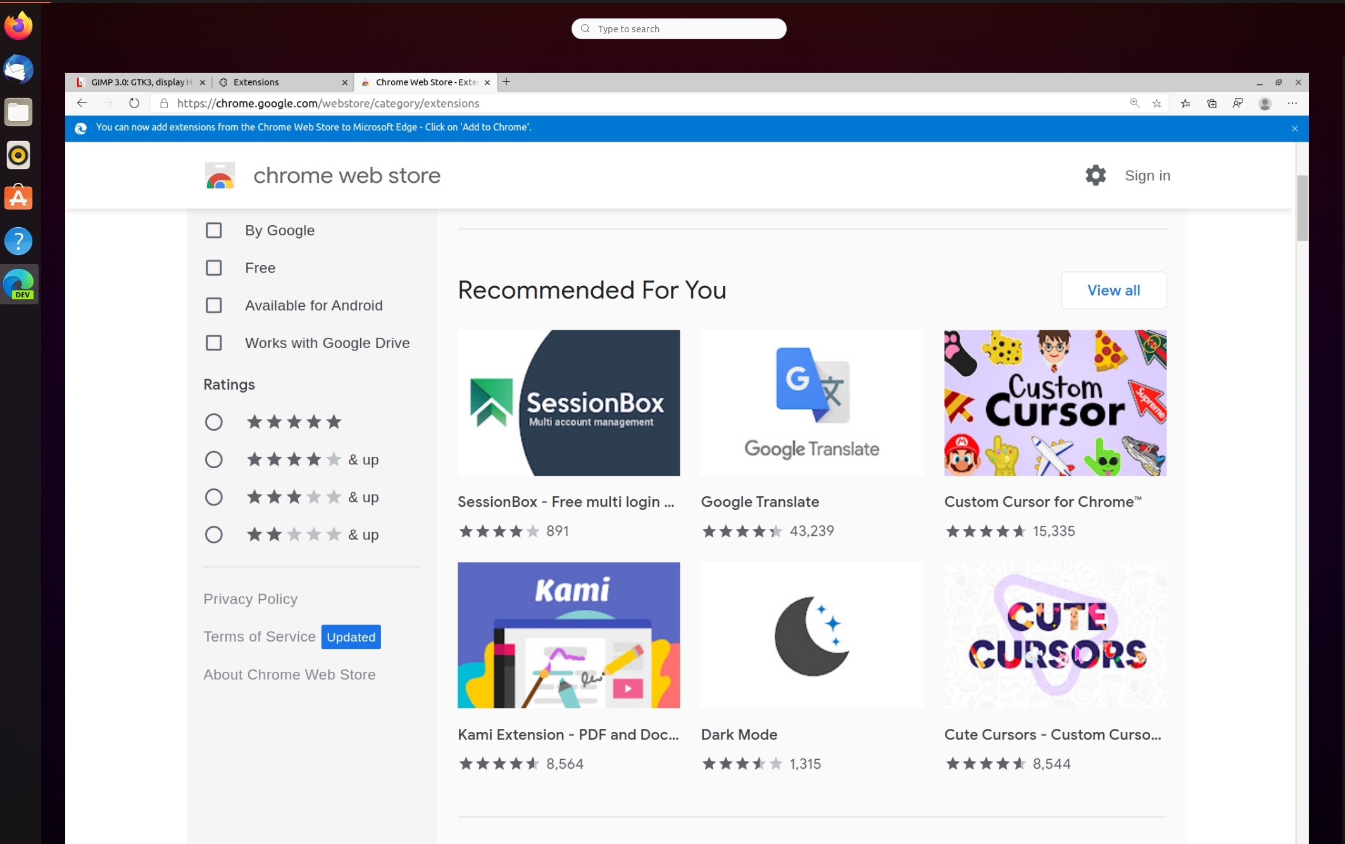
Task: Reload the current page
Action: coord(134,103)
